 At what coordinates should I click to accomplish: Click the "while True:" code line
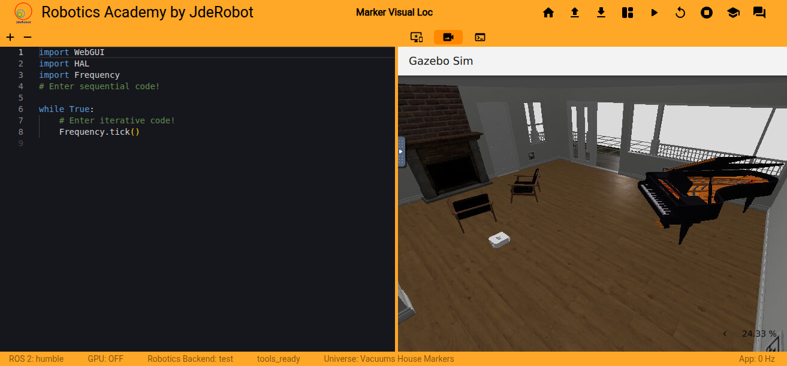[66, 109]
